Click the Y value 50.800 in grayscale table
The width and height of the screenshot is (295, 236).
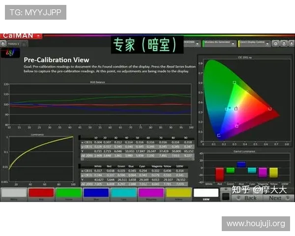[x=176, y=151]
